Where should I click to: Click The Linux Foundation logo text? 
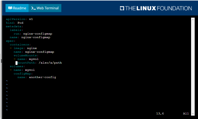pyautogui.click(x=159, y=8)
